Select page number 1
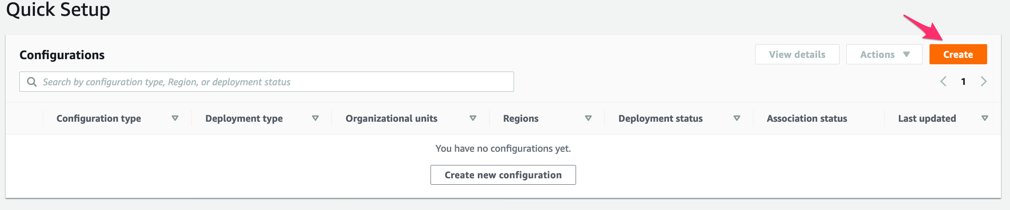 tap(964, 81)
